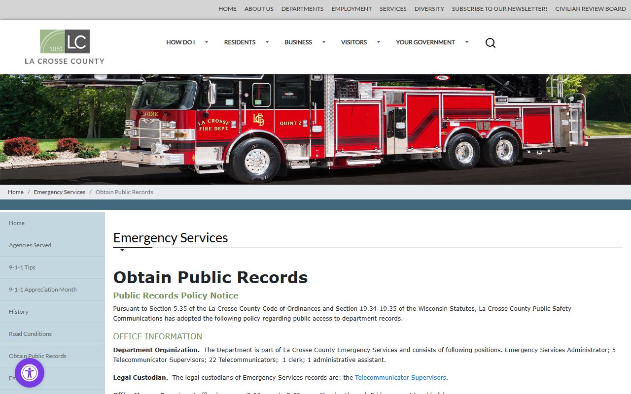The width and height of the screenshot is (631, 394).
Task: Expand the Business dropdown arrow
Action: click(x=324, y=42)
